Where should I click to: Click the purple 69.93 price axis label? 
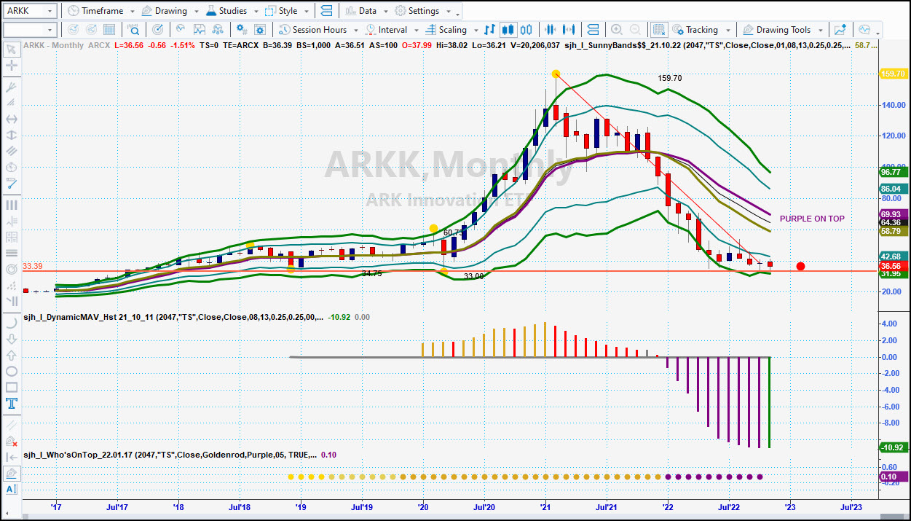point(893,214)
